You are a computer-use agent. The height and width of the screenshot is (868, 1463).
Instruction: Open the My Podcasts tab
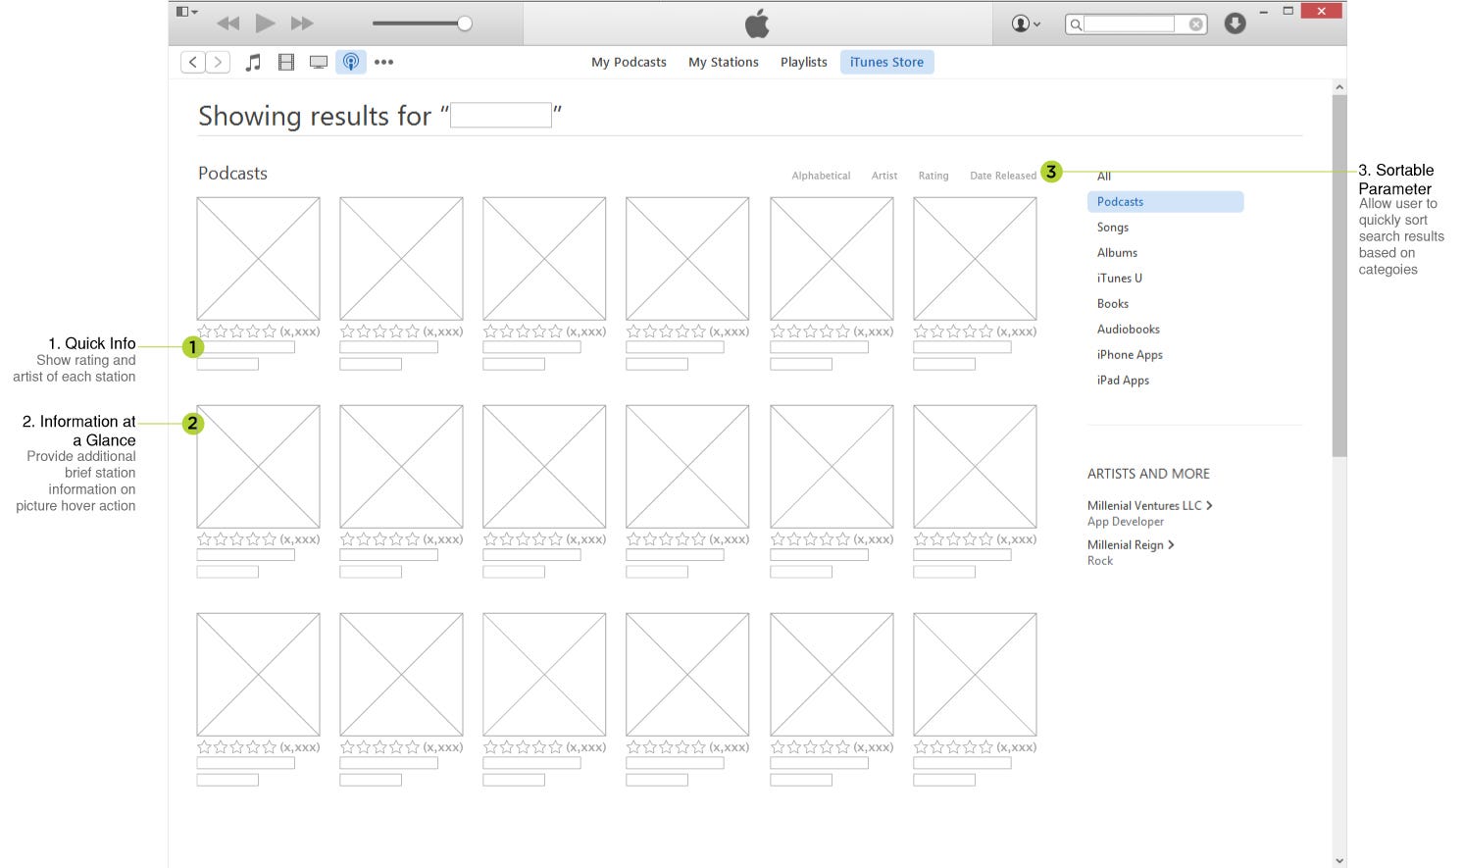click(629, 62)
